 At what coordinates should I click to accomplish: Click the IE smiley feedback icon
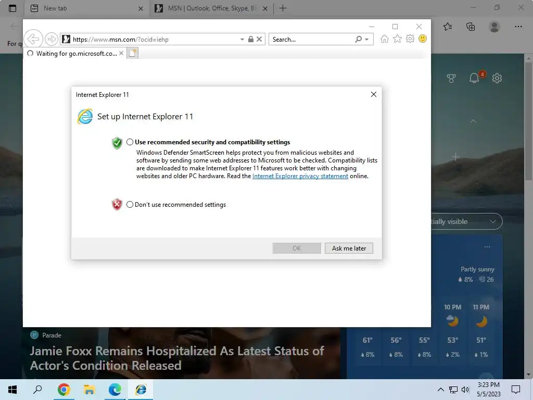pos(423,39)
